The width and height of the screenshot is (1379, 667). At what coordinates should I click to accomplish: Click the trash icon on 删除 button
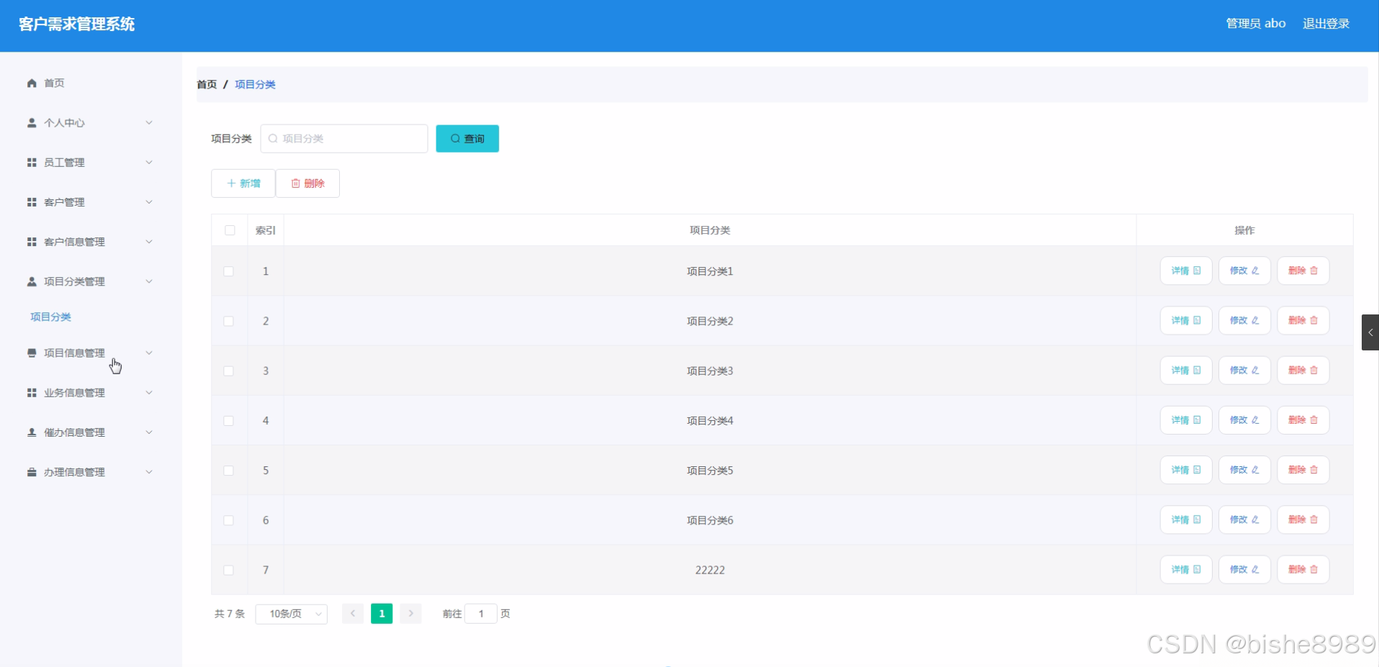(x=294, y=183)
